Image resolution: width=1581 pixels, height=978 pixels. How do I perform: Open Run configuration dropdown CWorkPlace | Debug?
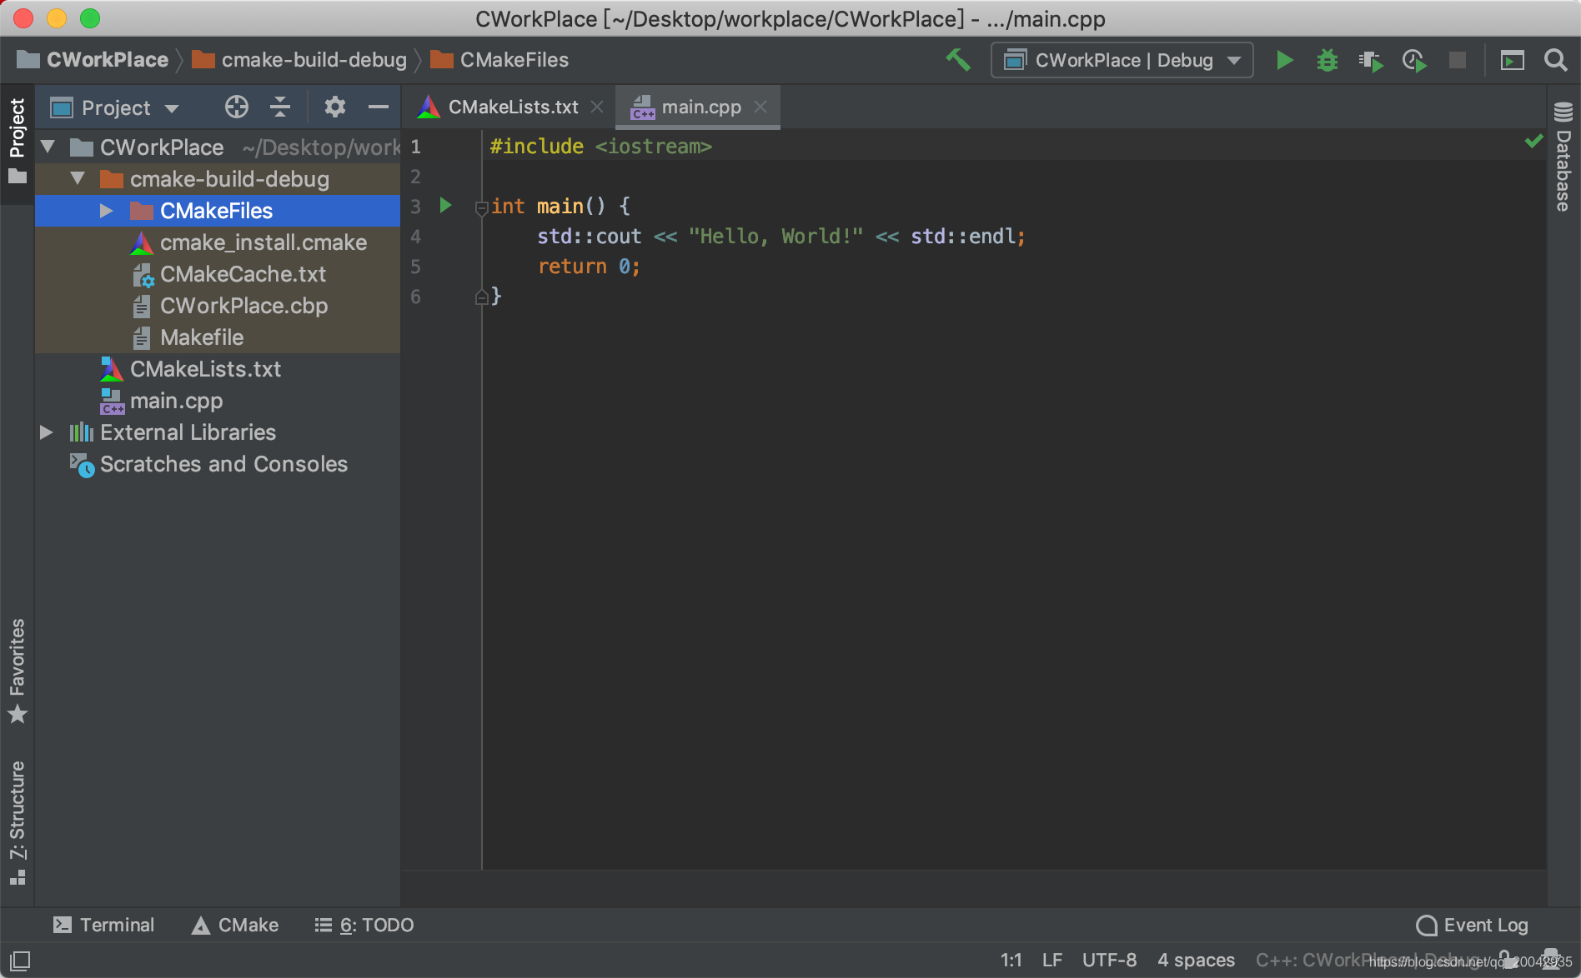(x=1122, y=60)
